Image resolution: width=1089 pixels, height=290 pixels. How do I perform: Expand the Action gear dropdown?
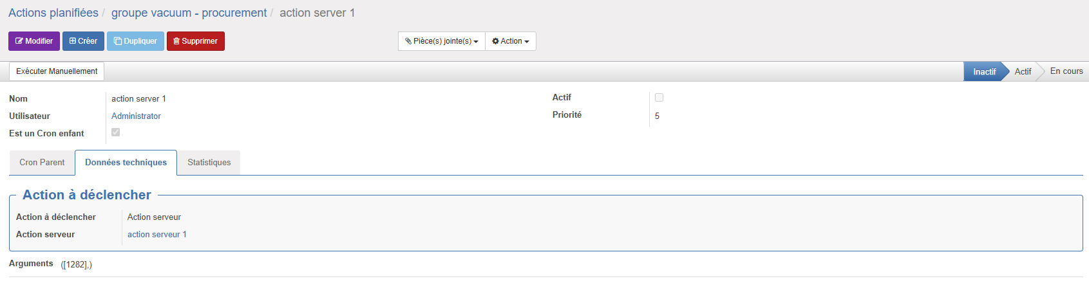click(x=511, y=41)
